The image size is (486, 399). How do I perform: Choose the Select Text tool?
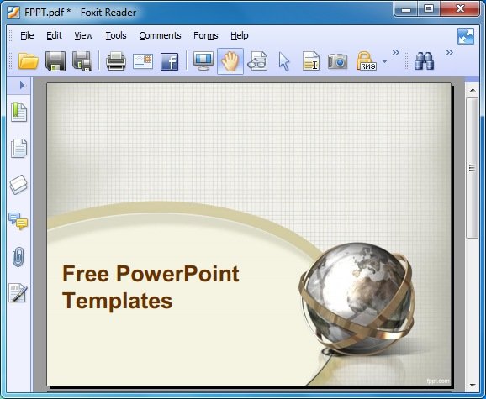pos(311,61)
